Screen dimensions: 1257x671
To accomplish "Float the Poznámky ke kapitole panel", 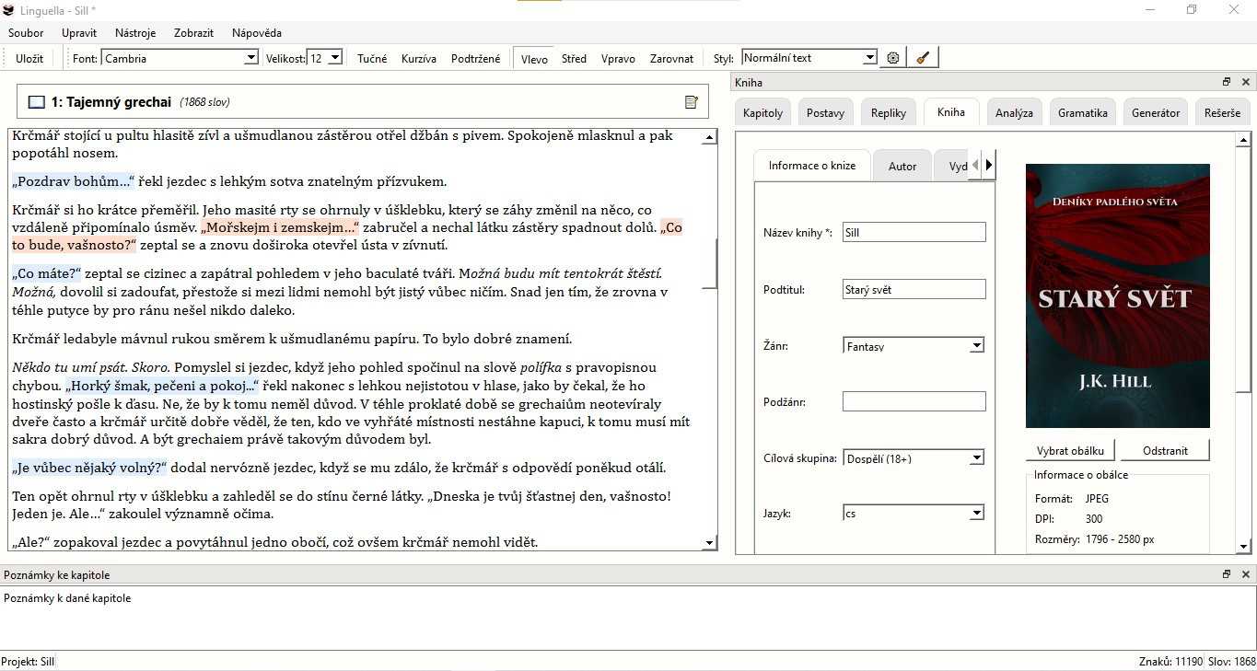I will pyautogui.click(x=1227, y=574).
